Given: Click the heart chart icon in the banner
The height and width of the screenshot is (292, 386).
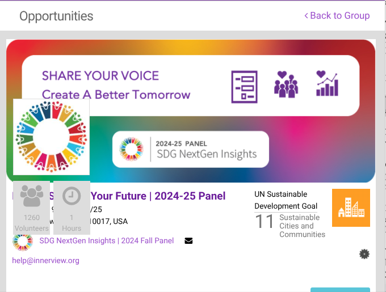Looking at the screenshot, I should [327, 84].
